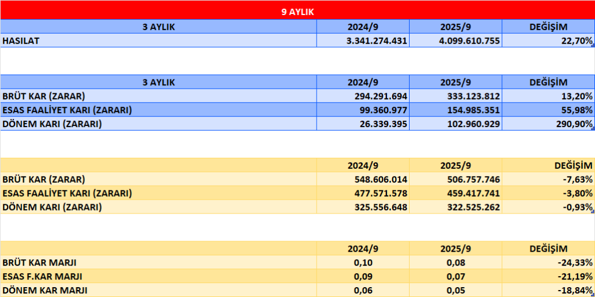Click the 2024/9 header above 294.291.694
Viewport: 595px width, 297px height.
pos(363,82)
